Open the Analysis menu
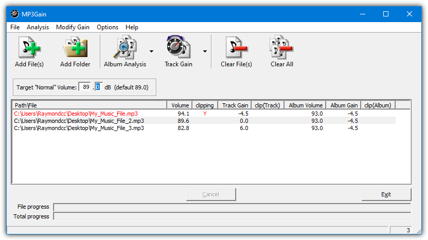The width and height of the screenshot is (428, 240). click(38, 27)
